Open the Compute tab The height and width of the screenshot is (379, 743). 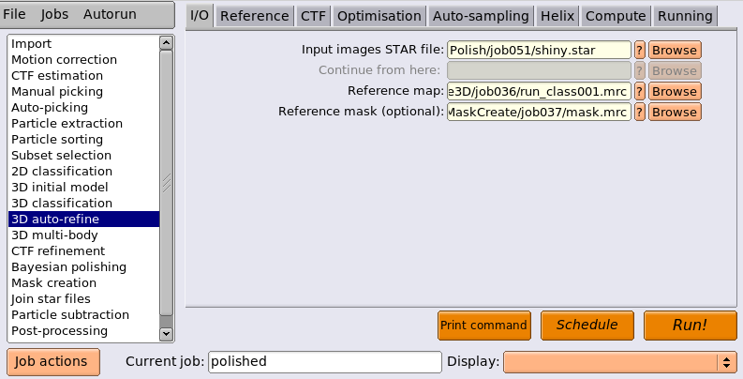616,16
